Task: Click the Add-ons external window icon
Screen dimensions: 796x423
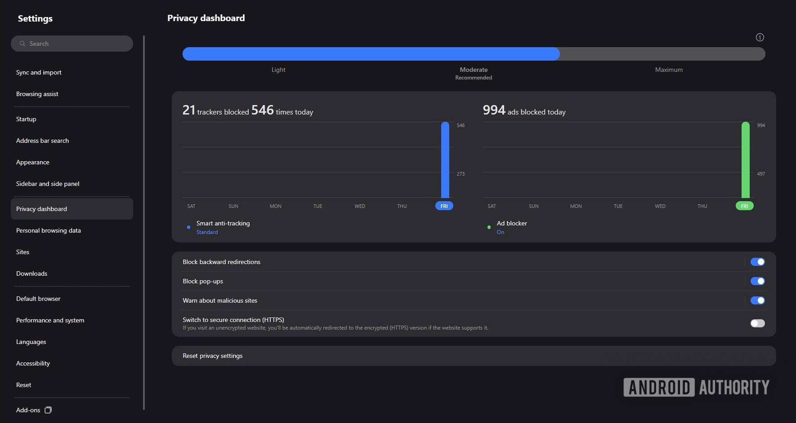Action: pyautogui.click(x=48, y=410)
